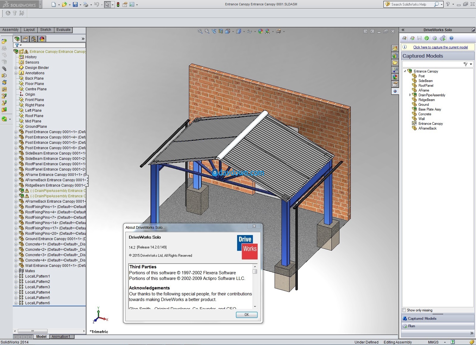Click the Previous View icon
Image resolution: width=476 pixels, height=345 pixels.
(x=214, y=31)
